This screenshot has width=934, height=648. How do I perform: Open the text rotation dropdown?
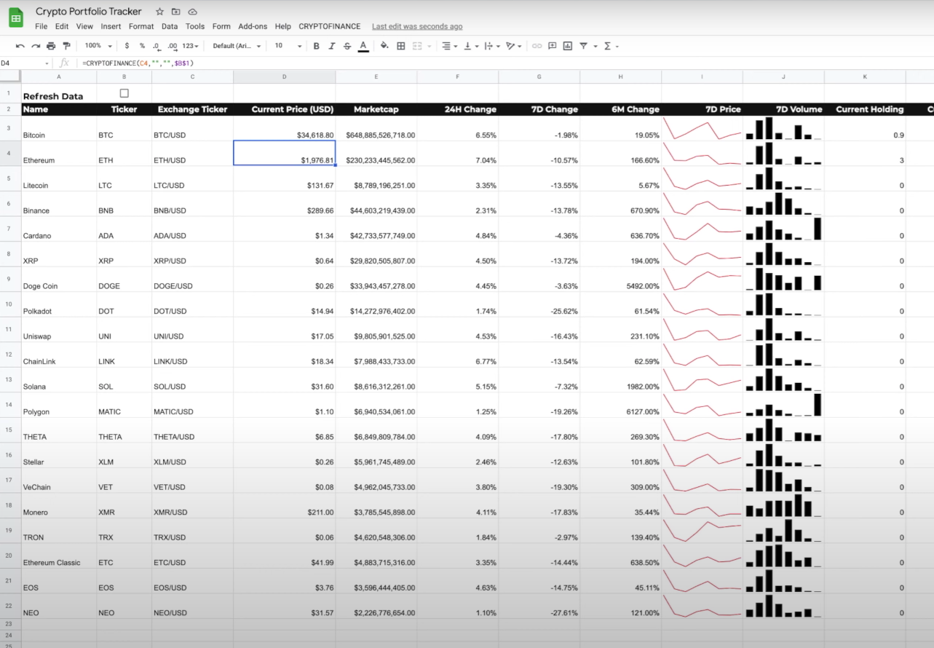[x=513, y=46]
